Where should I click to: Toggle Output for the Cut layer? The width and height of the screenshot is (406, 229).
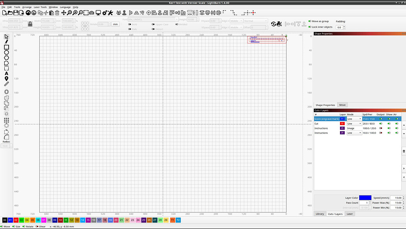click(380, 124)
